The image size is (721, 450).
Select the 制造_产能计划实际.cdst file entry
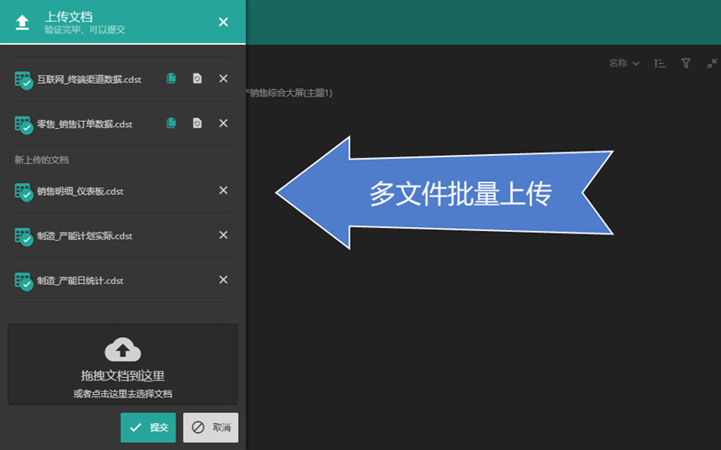[x=85, y=236]
